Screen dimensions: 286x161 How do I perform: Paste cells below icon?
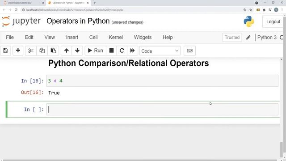[53, 51]
